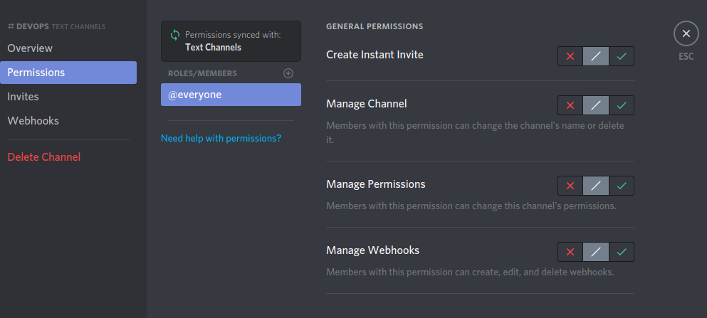Open the Need help with permissions link
Screen dimensions: 707x318
[x=221, y=138]
